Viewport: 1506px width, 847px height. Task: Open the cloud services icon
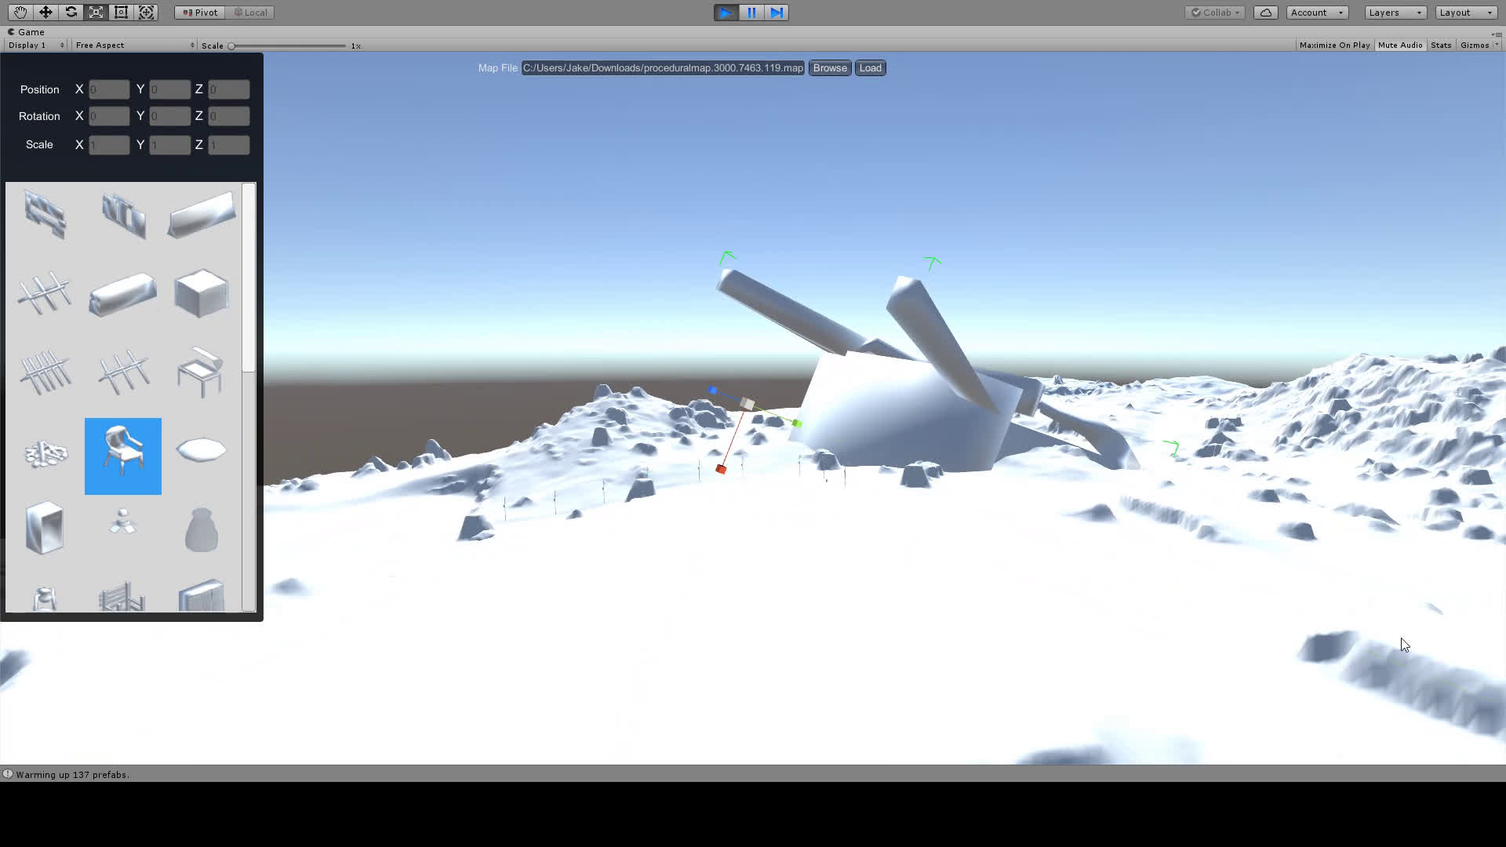[1265, 13]
